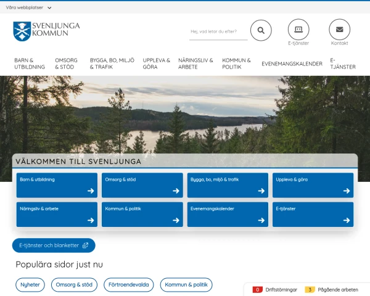Viewport: 370px width, 296px height.
Task: Open the Omsorg & stöd popular page pill
Action: [x=74, y=285]
